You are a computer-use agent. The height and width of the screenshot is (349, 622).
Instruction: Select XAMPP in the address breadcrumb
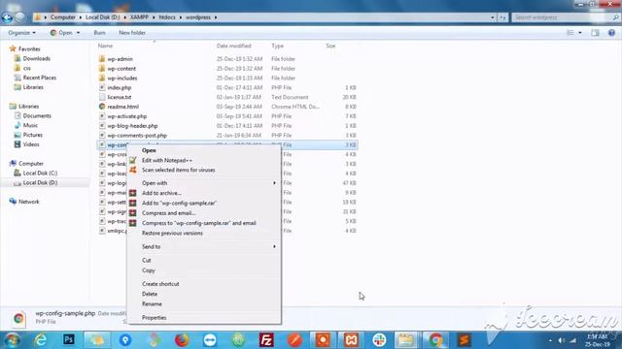coord(139,17)
